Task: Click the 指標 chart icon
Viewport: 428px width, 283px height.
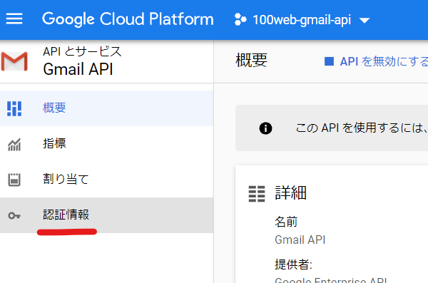Action: click(x=14, y=145)
